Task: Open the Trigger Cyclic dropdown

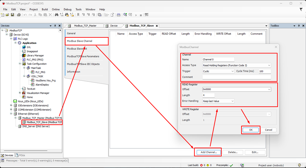Action: 232,71
